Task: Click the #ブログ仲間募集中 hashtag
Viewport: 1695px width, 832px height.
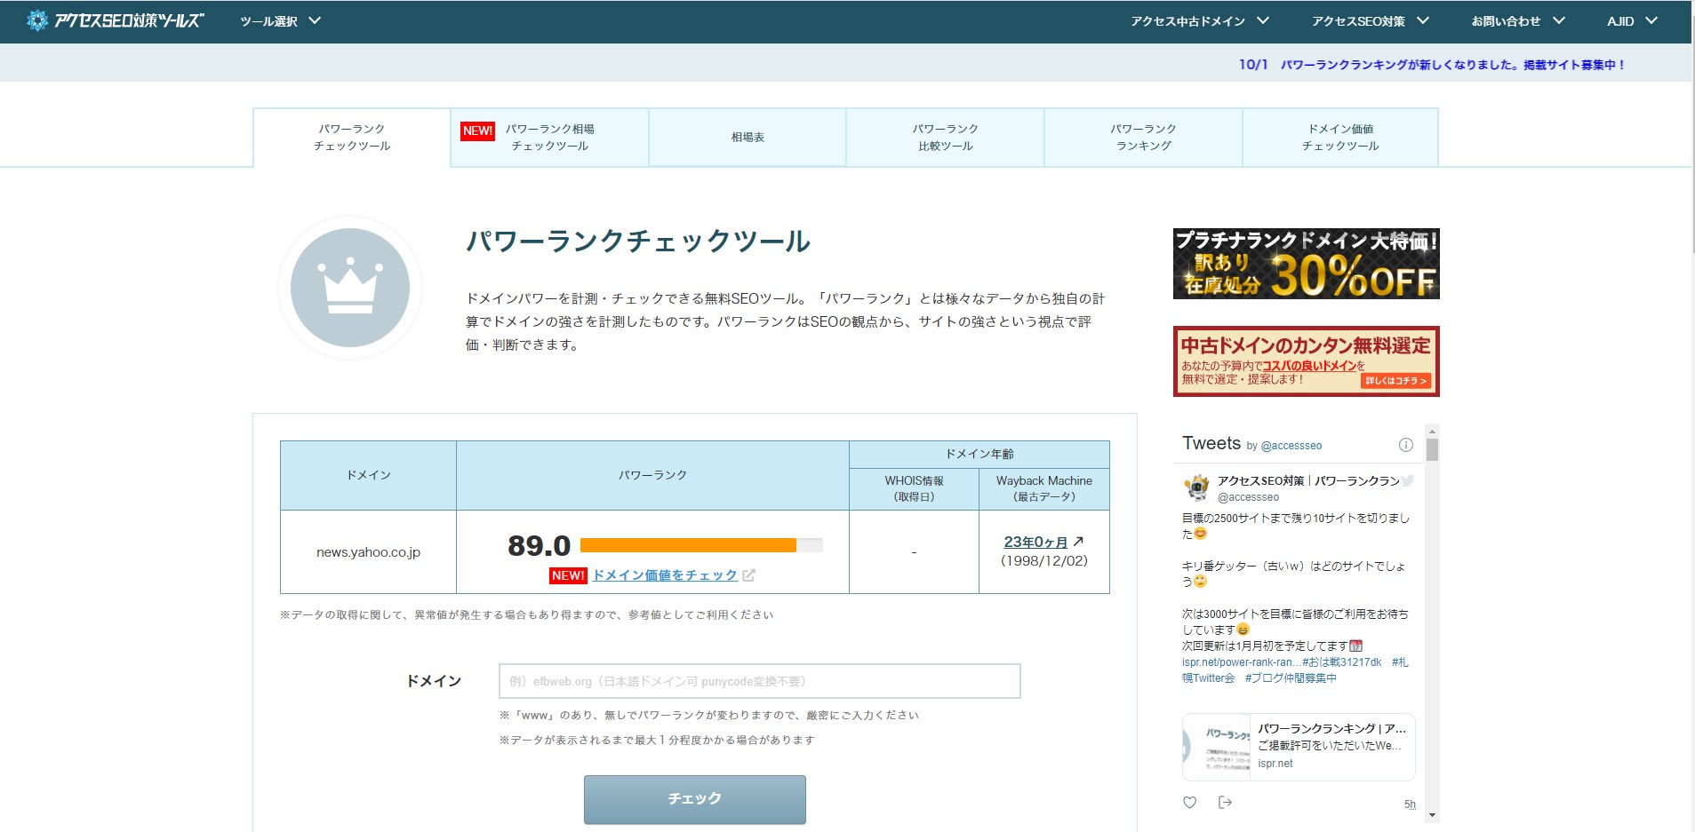Action: point(1291,678)
